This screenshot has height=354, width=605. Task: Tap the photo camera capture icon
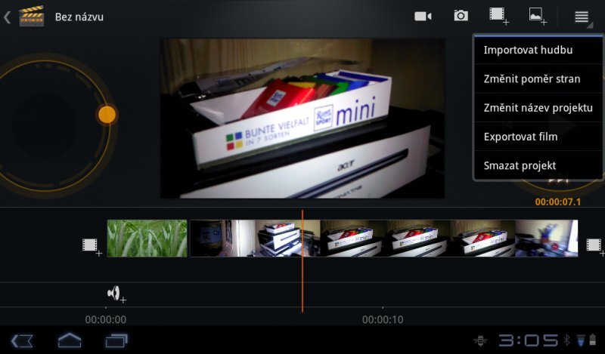click(461, 16)
